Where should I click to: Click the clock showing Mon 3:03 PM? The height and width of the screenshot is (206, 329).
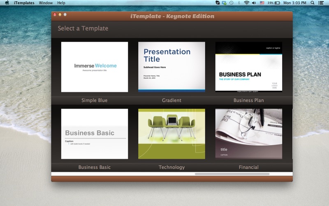click(294, 3)
